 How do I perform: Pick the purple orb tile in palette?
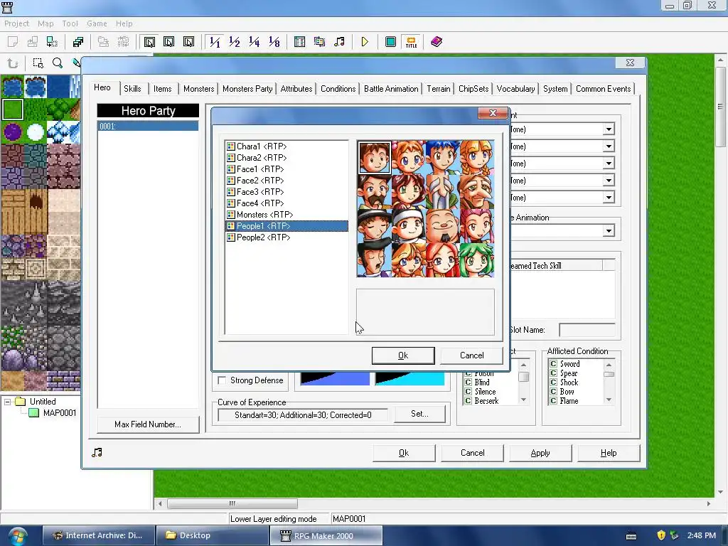point(13,132)
